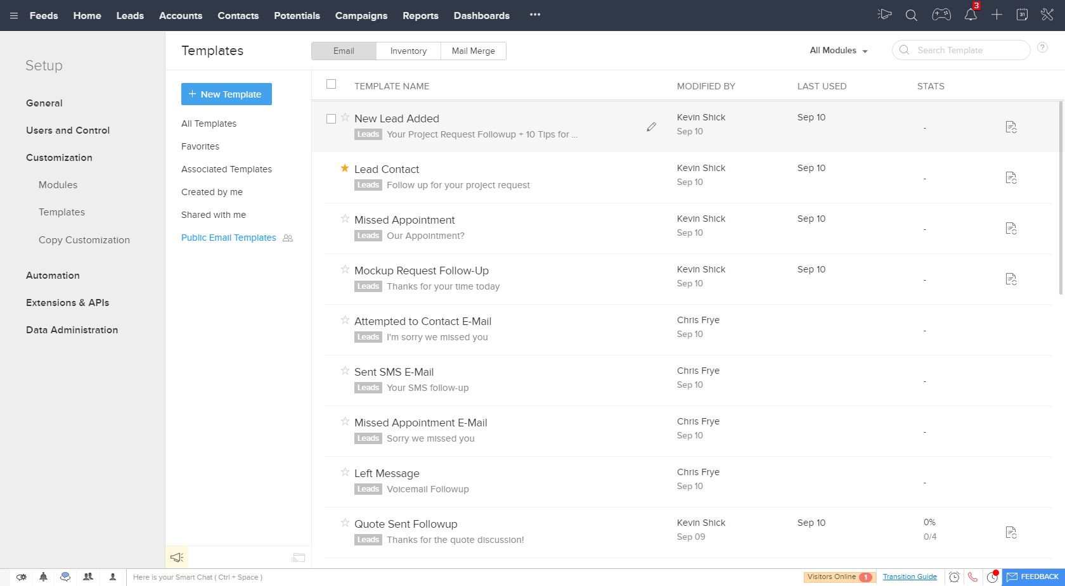The height and width of the screenshot is (586, 1065).
Task: Open setup tools icon in top bar
Action: [x=1047, y=15]
